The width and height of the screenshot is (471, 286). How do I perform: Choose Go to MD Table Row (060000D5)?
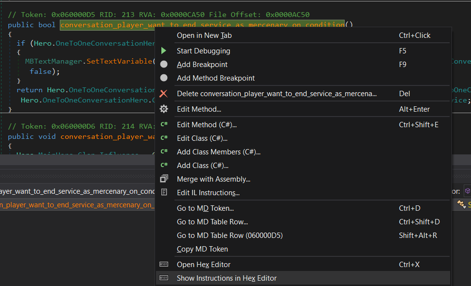(303, 236)
